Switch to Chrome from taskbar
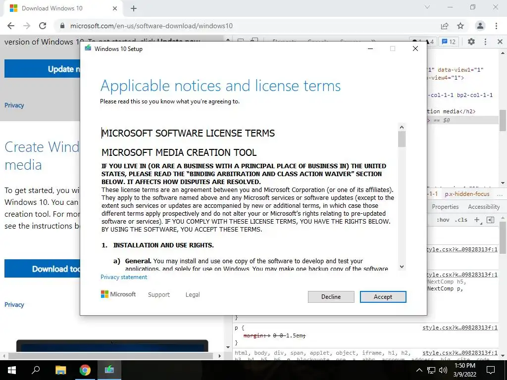Viewport: 507px width, 380px height. coord(85,370)
